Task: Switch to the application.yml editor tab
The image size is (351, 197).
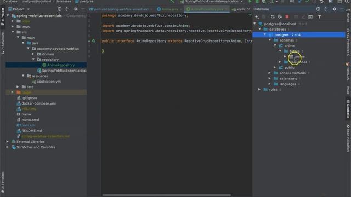Action: (239, 9)
